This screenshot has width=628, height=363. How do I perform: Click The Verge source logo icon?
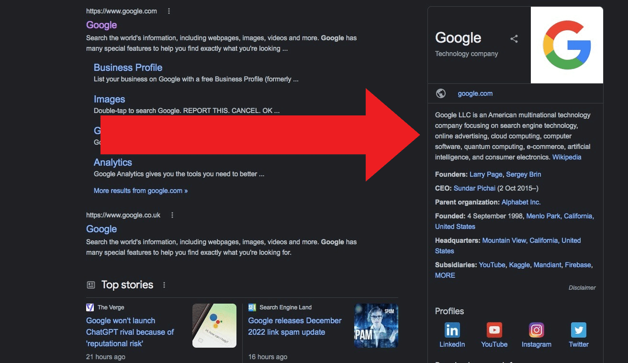(x=90, y=307)
